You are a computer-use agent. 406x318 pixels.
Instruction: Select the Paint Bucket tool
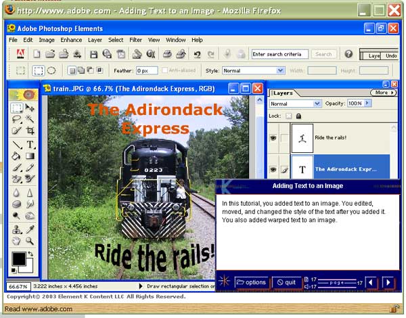(16, 156)
